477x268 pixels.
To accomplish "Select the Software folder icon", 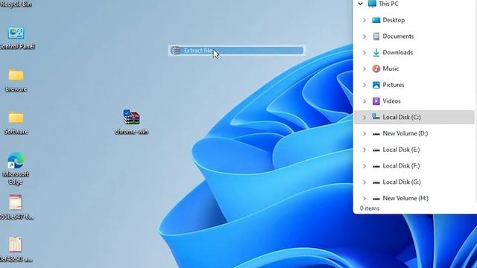I will (x=16, y=118).
